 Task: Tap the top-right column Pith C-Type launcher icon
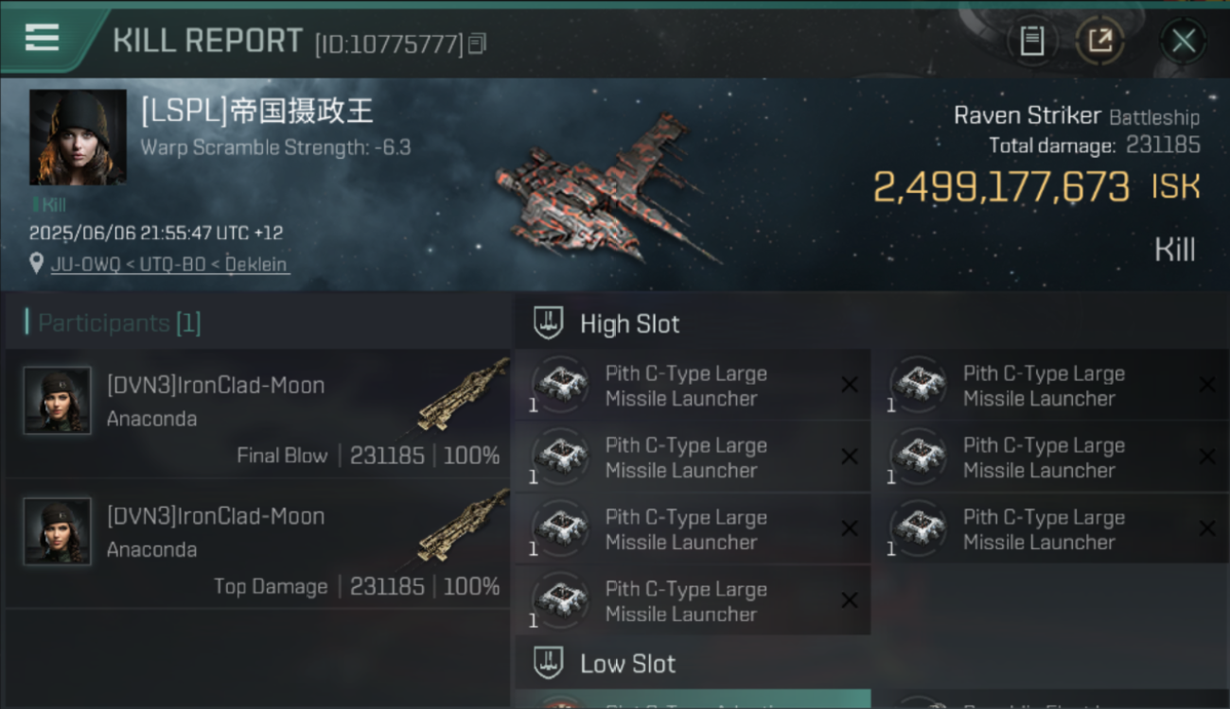tap(919, 385)
